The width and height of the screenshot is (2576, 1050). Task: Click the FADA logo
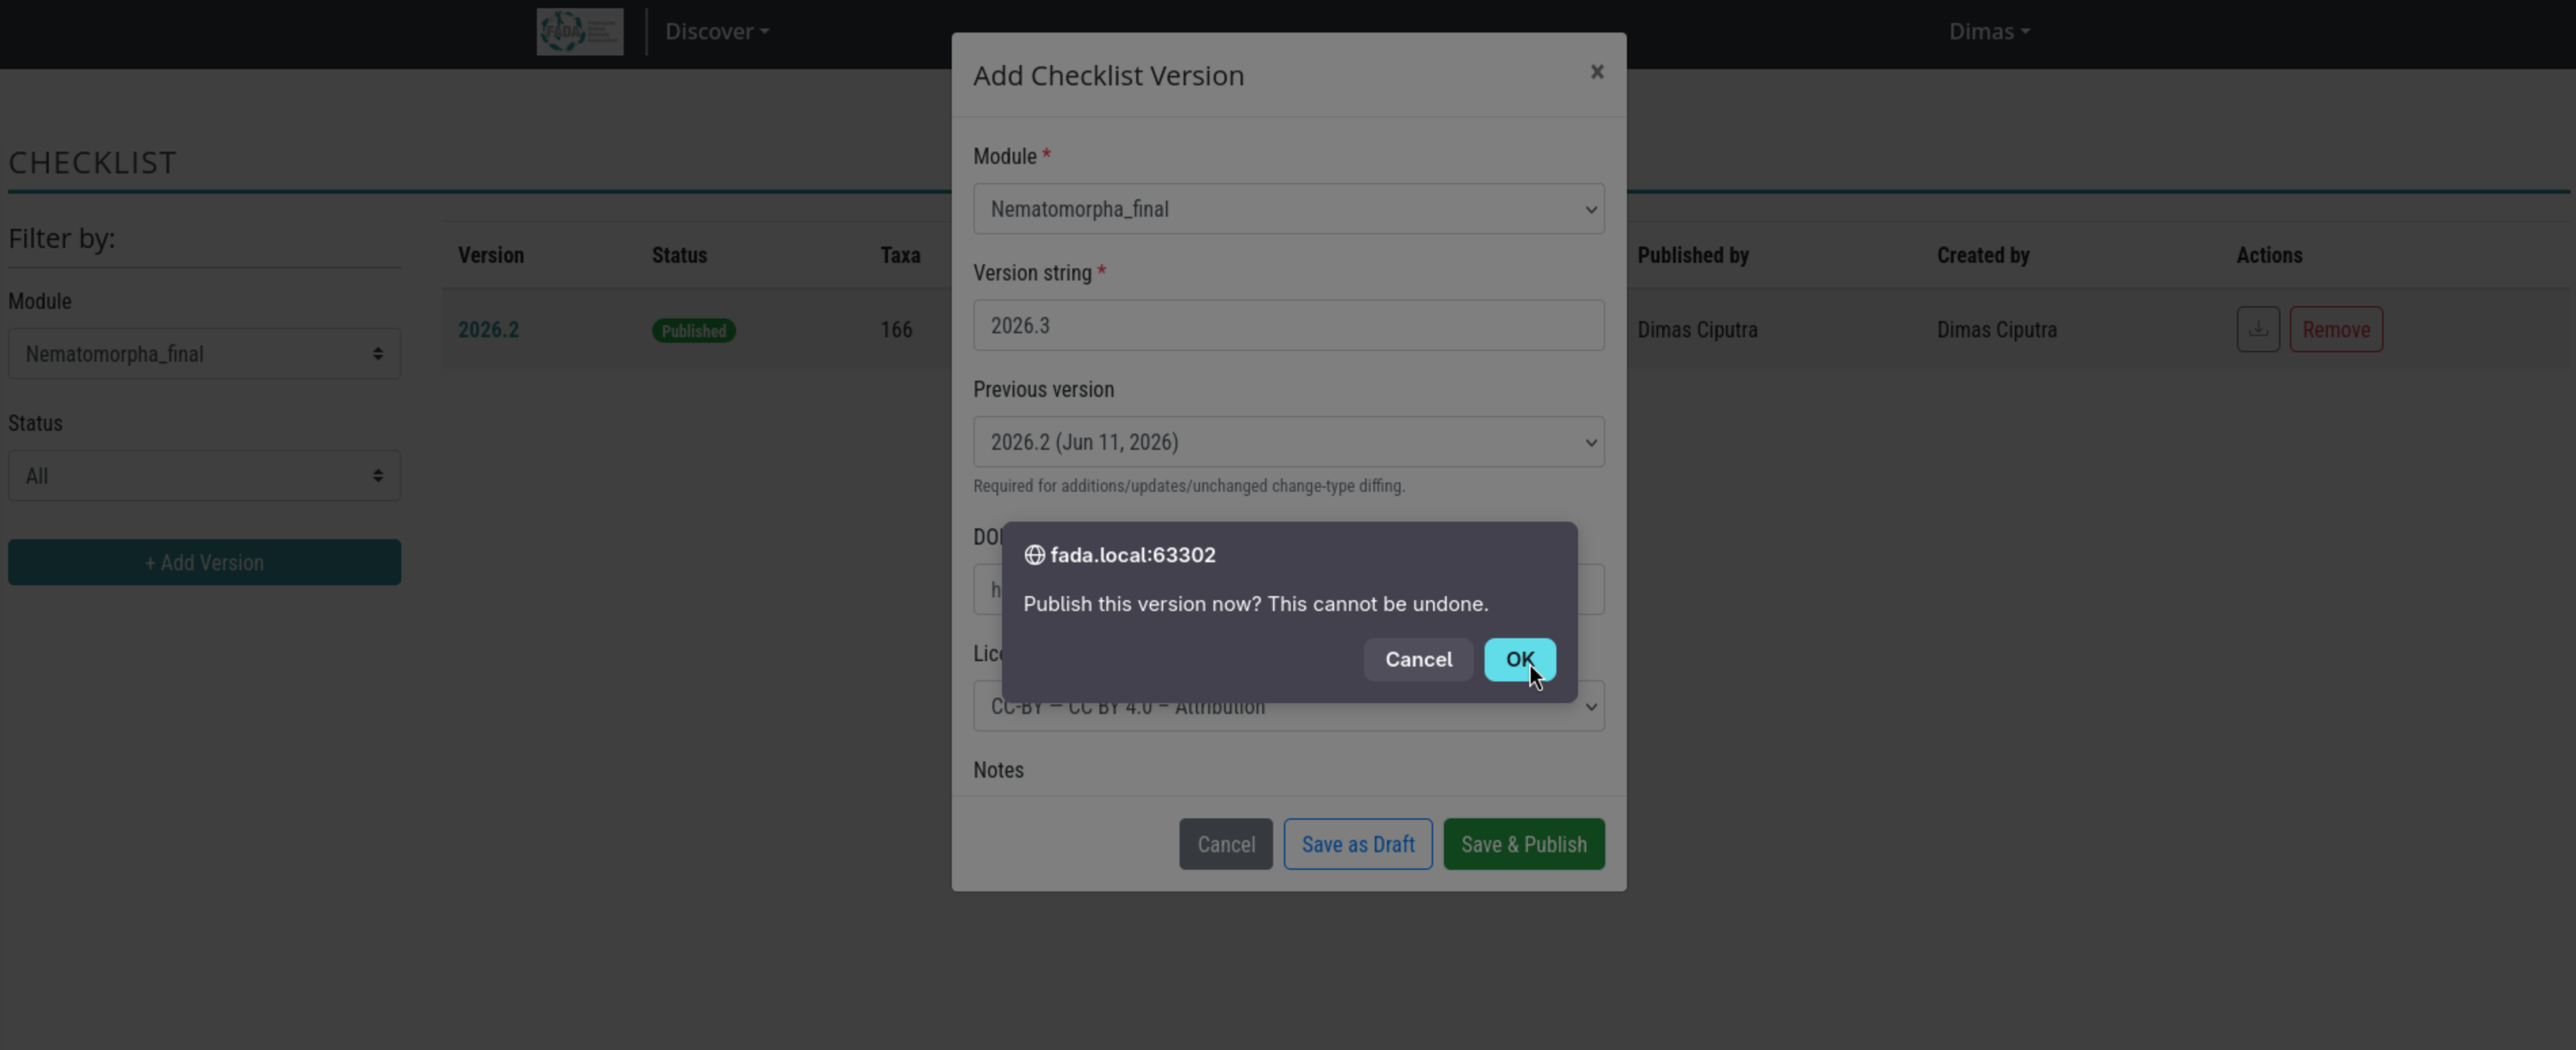click(x=580, y=32)
